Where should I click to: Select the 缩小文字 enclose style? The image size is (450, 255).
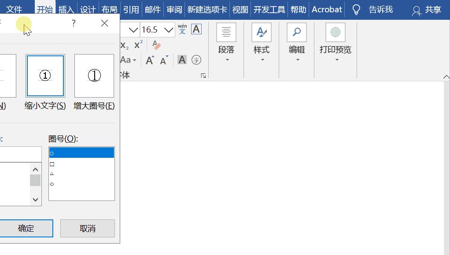tap(45, 75)
